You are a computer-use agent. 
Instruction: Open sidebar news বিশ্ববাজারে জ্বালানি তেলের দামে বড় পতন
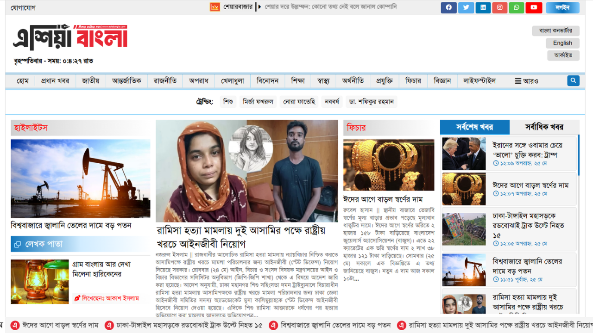click(528, 266)
